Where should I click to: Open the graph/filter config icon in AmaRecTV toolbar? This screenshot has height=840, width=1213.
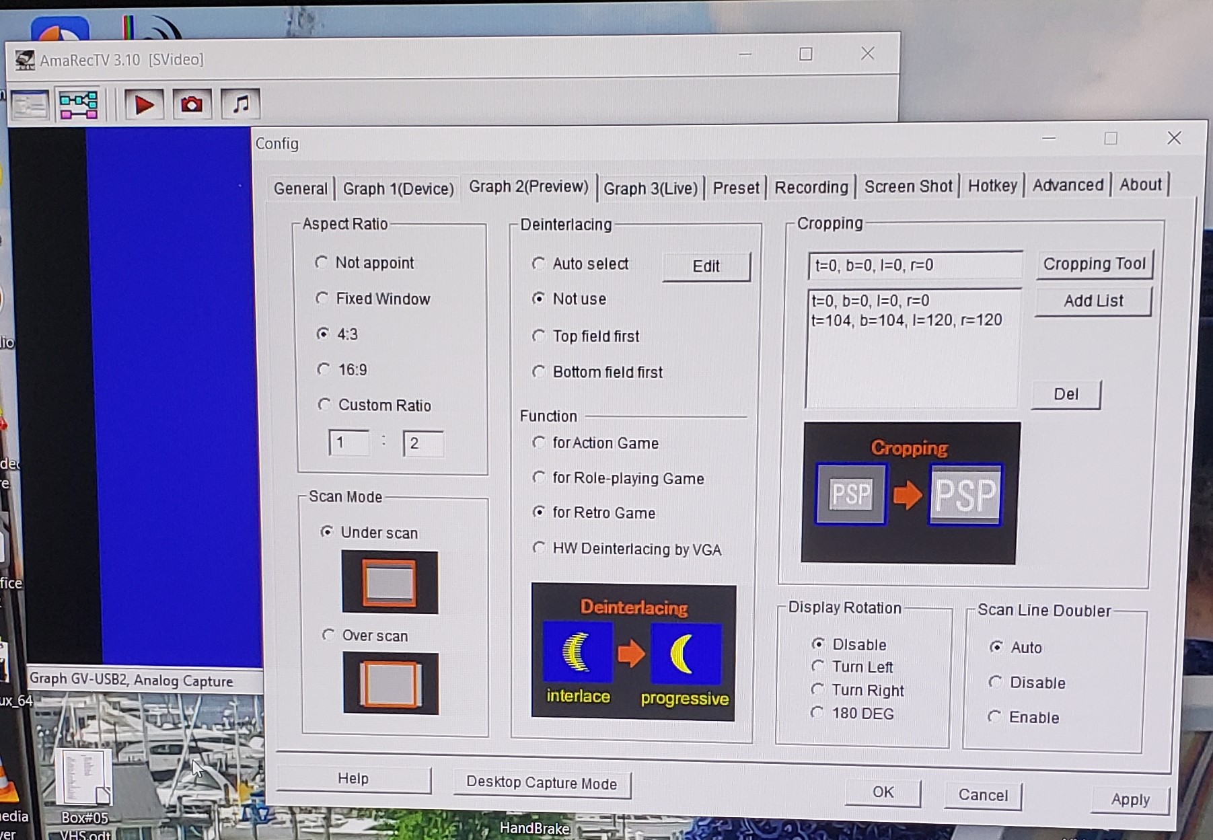[x=78, y=105]
